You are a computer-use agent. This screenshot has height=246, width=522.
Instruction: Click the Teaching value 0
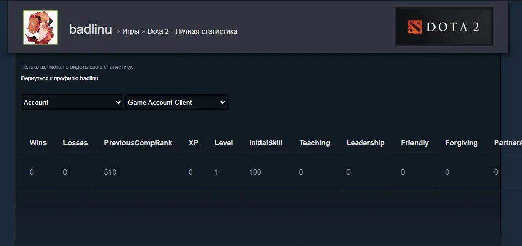point(301,172)
